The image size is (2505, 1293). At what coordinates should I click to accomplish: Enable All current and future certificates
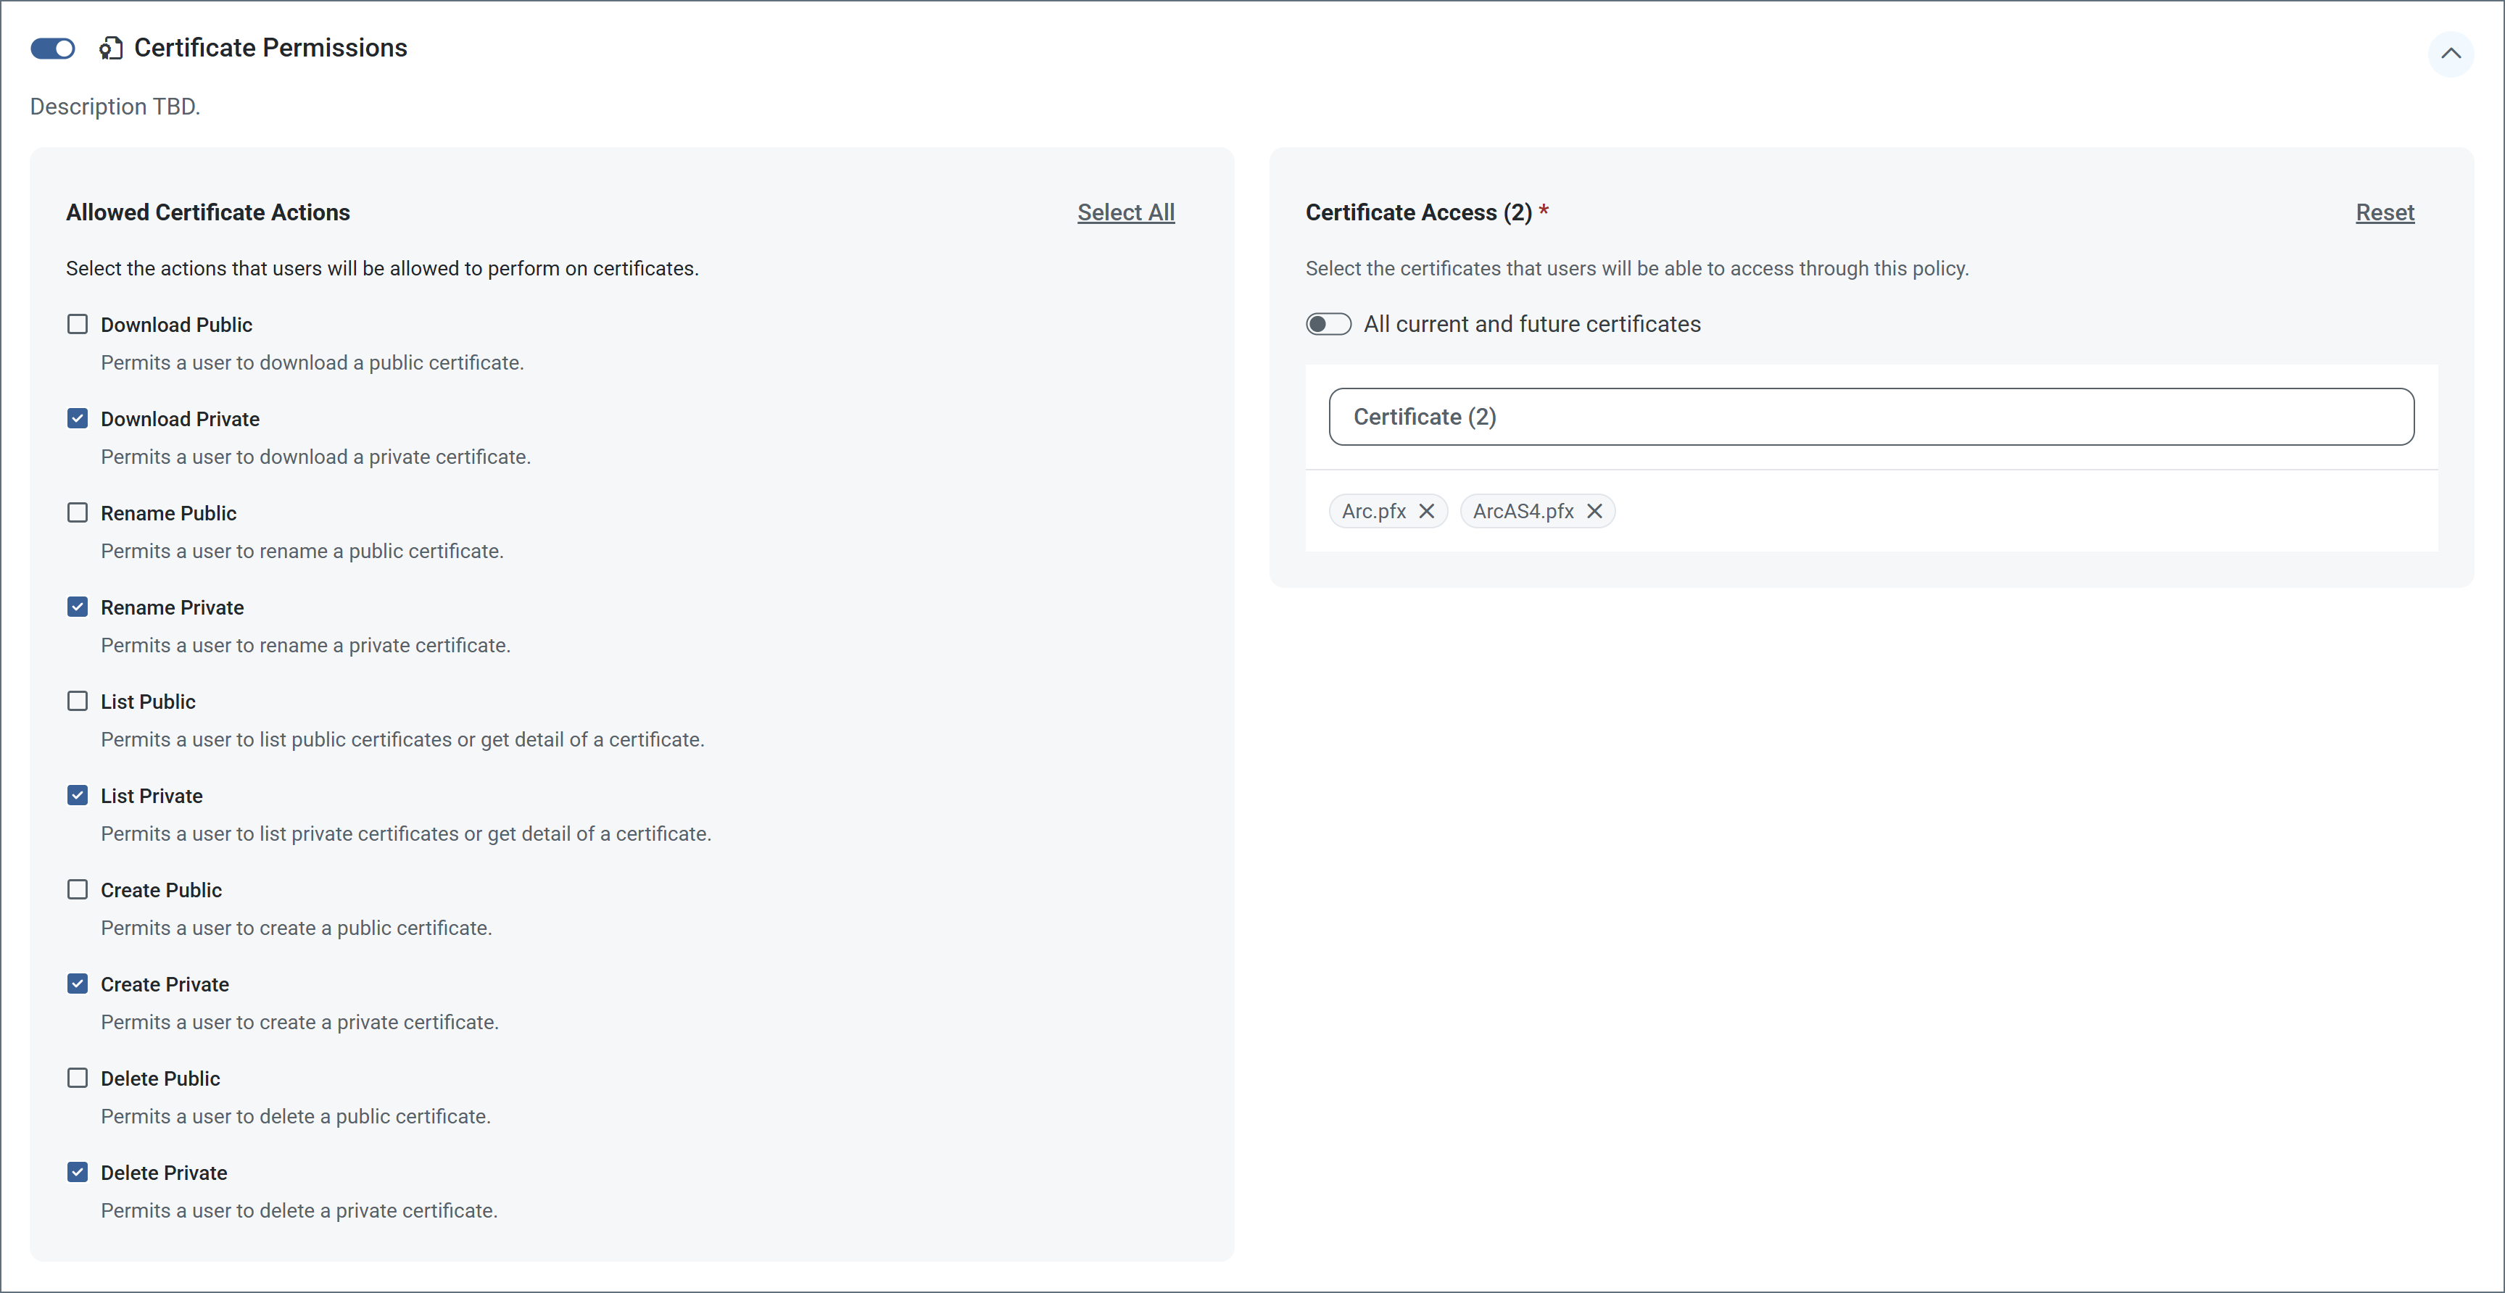click(x=1328, y=324)
